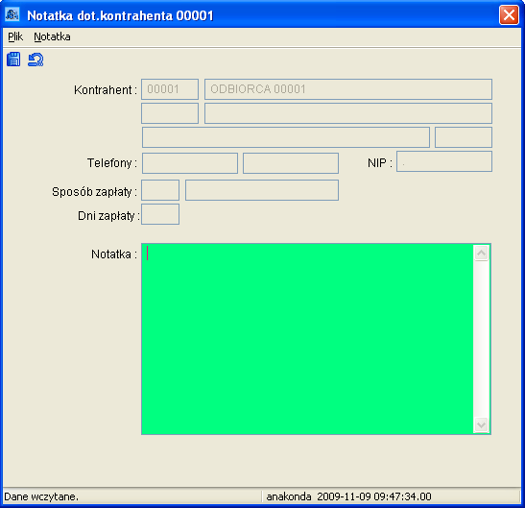This screenshot has width=525, height=508.
Task: Click the wide empty field below ODBIORCA 00001
Action: click(x=348, y=113)
